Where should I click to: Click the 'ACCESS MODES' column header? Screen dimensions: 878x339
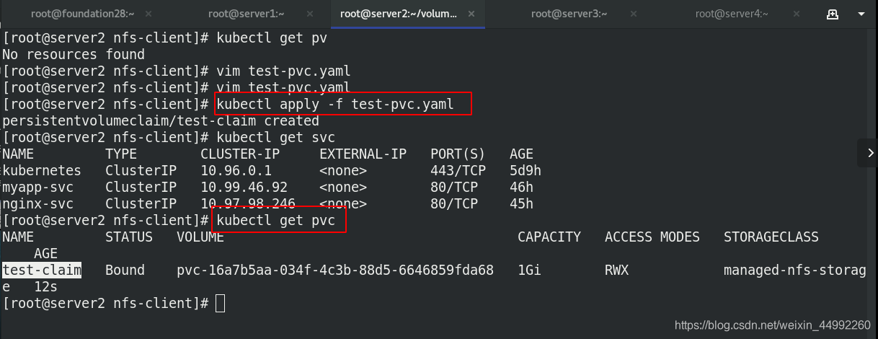point(652,237)
